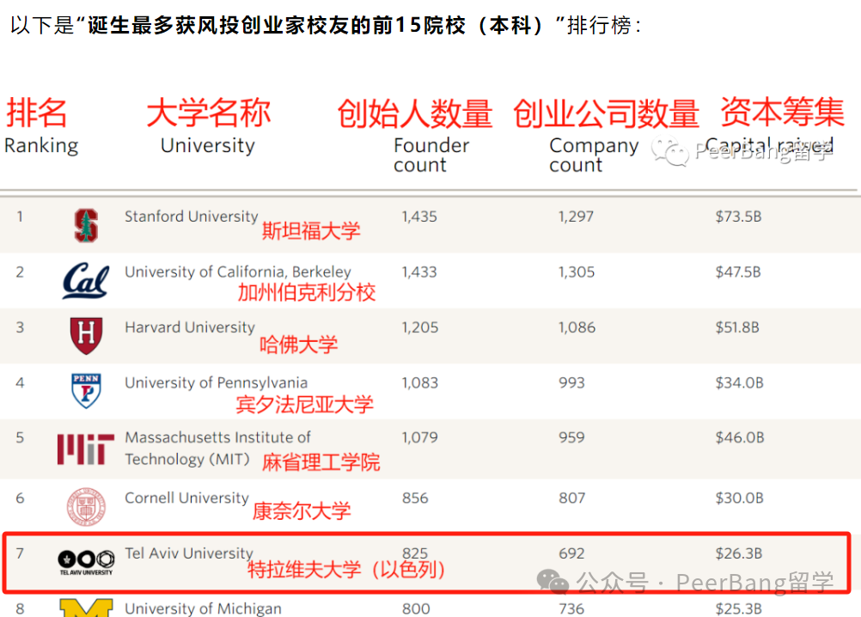Viewport: 861px width, 617px height.
Task: Click the 'Cornell University' name
Action: point(186,498)
